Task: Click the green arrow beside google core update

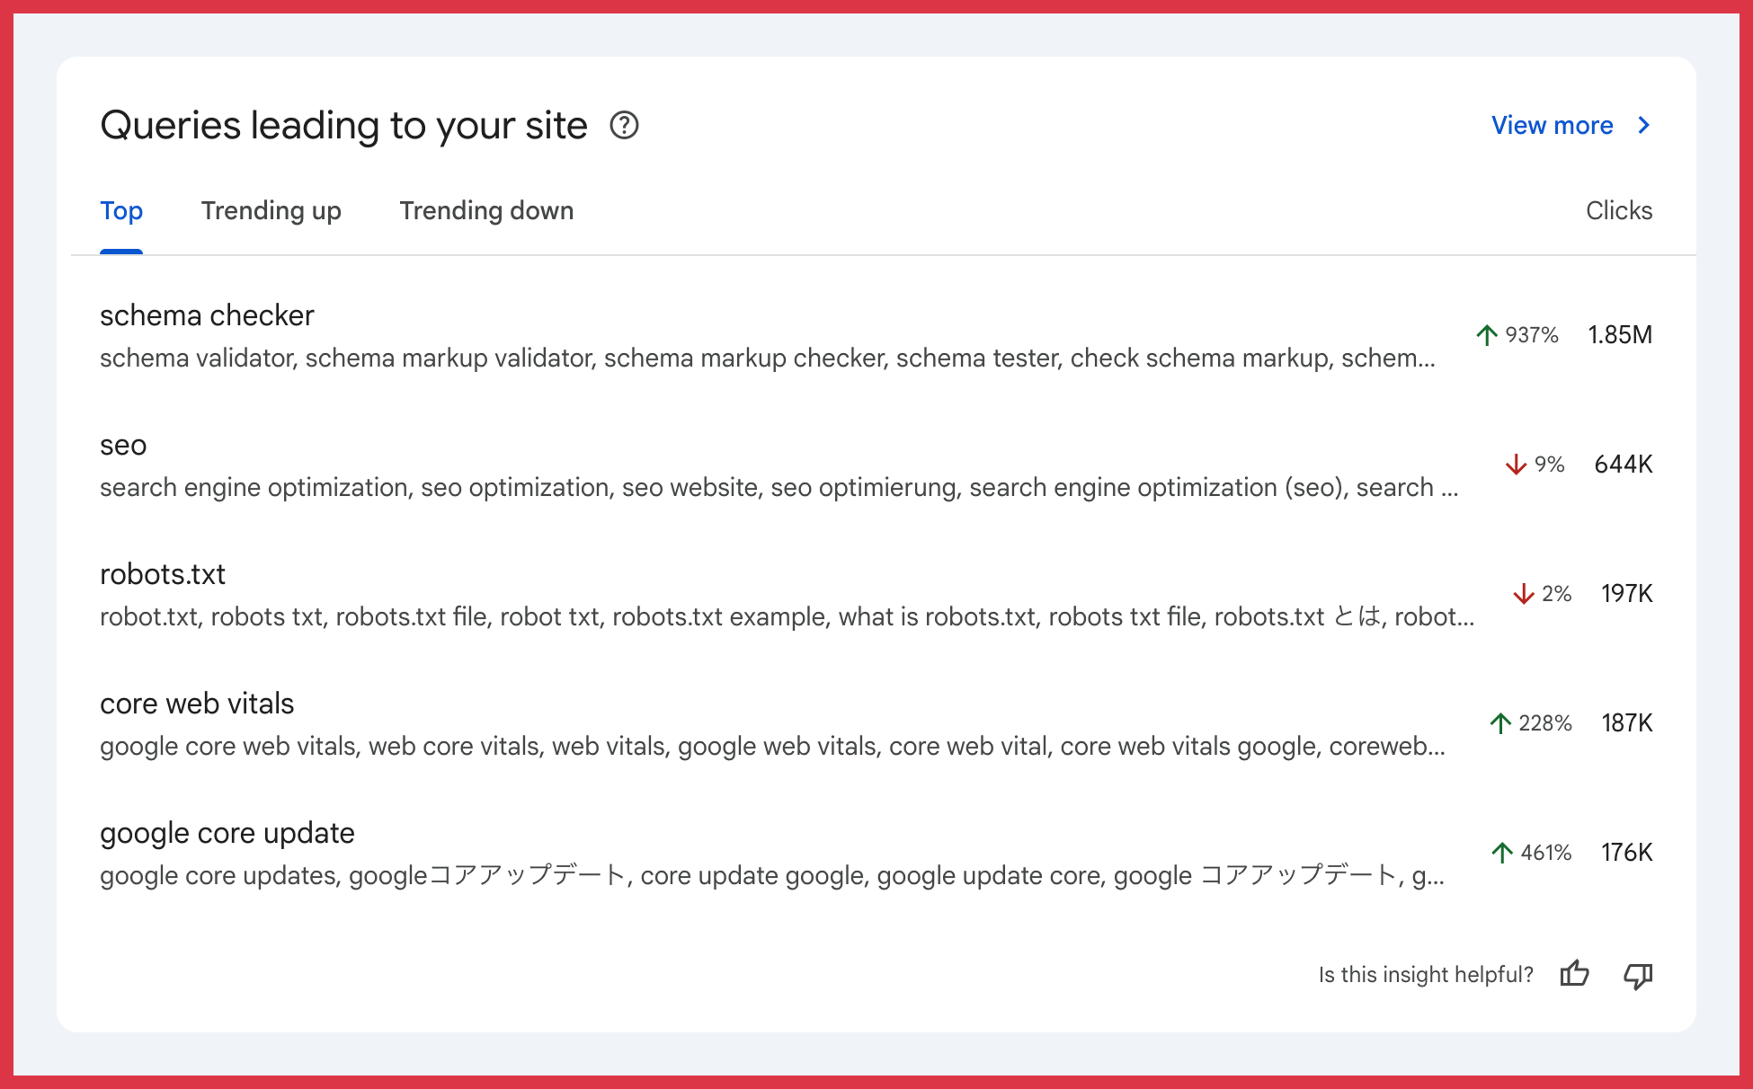Action: [1501, 852]
